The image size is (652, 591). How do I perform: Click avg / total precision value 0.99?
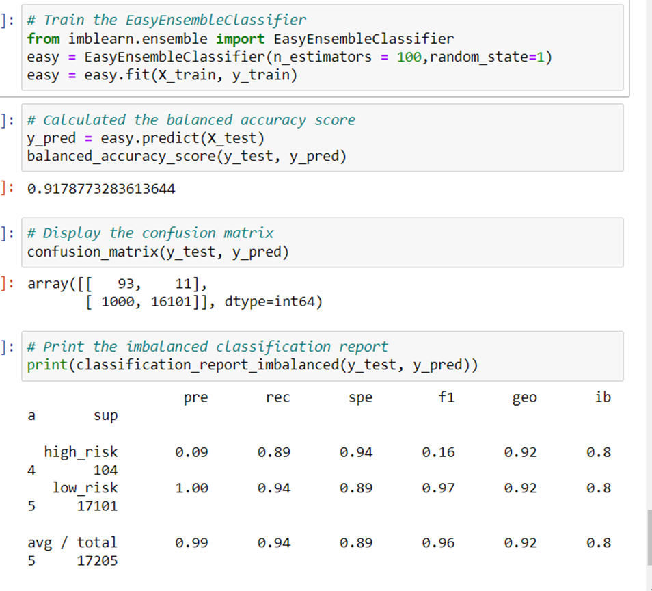[191, 543]
